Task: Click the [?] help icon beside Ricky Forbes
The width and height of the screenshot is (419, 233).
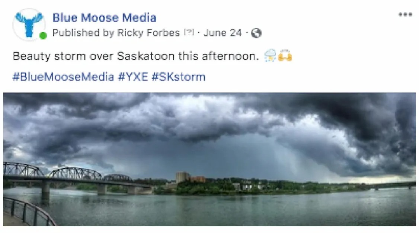Action: 189,33
